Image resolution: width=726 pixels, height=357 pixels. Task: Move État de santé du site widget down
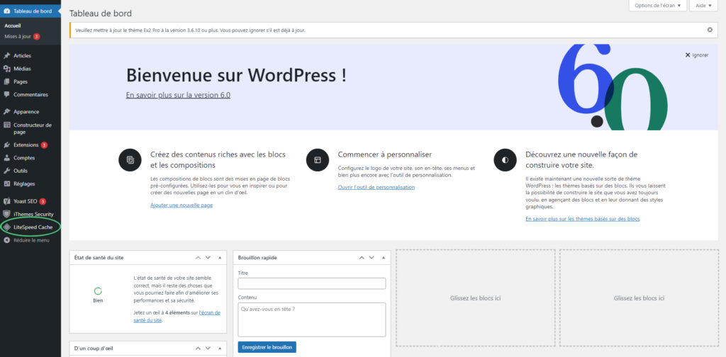coord(208,258)
